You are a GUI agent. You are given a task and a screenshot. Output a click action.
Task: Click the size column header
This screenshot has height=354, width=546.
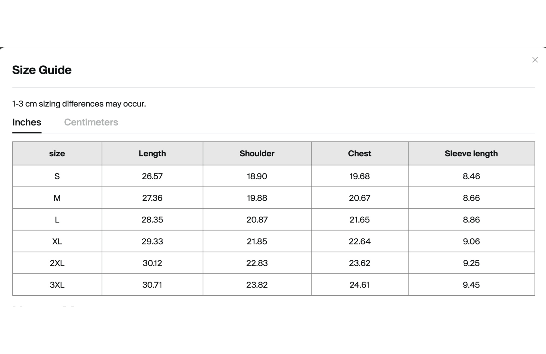[57, 154]
